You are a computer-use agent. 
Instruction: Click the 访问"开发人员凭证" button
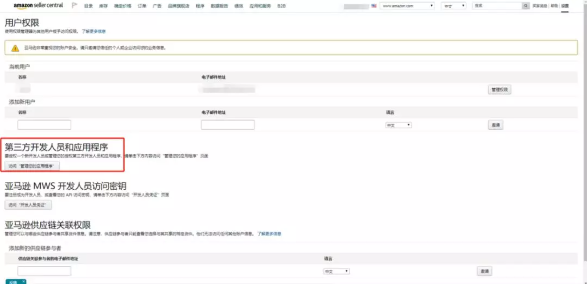[x=28, y=205]
